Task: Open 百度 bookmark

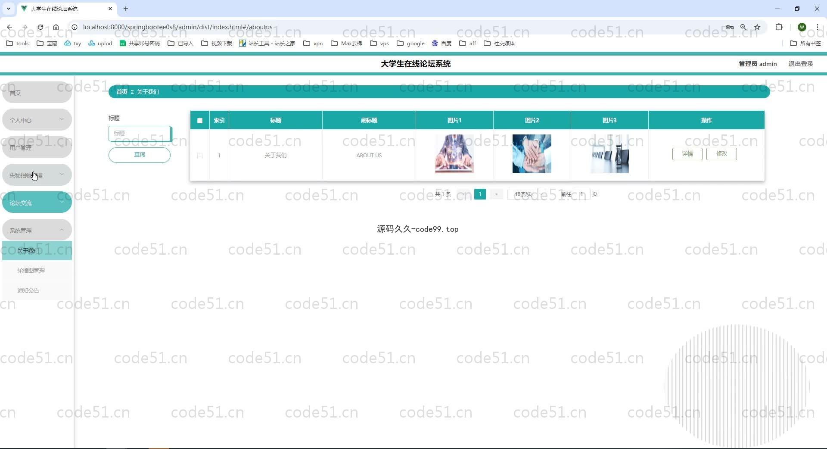Action: (441, 43)
